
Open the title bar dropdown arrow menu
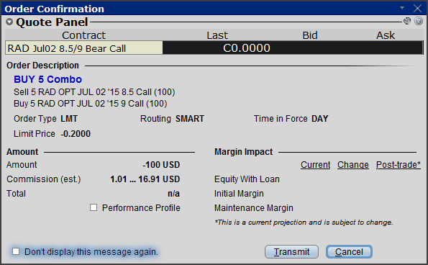point(402,8)
